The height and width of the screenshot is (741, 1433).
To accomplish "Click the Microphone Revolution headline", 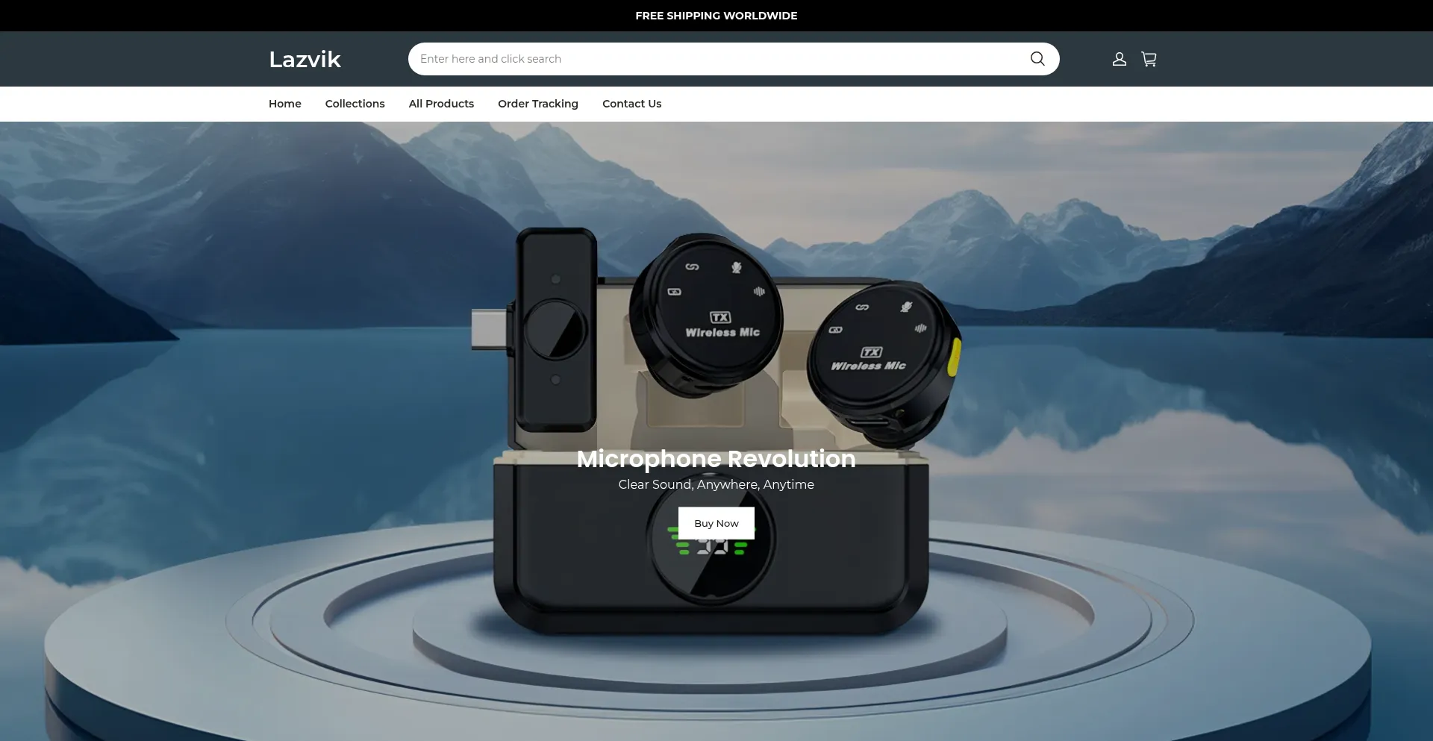I will tap(716, 459).
